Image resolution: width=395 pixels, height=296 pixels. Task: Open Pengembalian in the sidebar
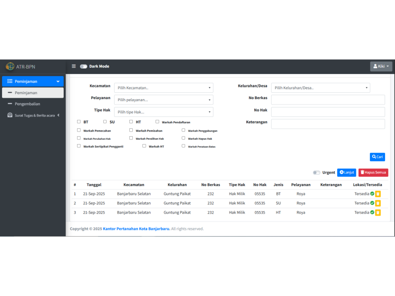pyautogui.click(x=27, y=104)
